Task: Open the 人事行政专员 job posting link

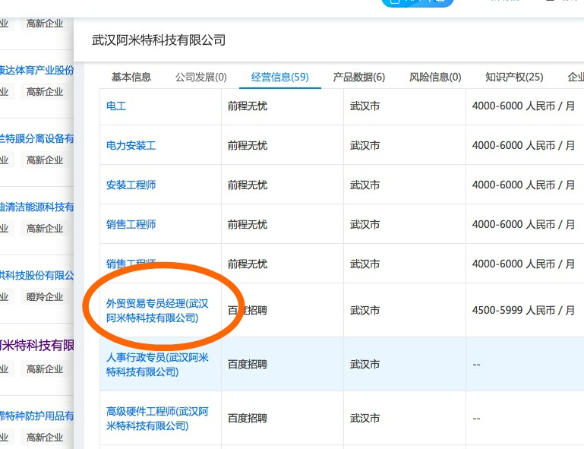Action: coord(157,365)
